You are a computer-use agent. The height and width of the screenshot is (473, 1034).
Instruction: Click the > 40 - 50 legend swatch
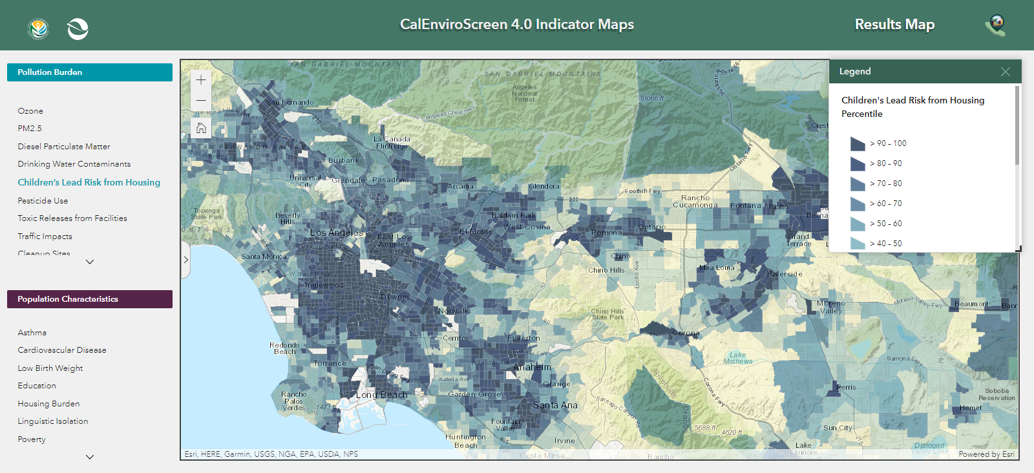pos(858,244)
